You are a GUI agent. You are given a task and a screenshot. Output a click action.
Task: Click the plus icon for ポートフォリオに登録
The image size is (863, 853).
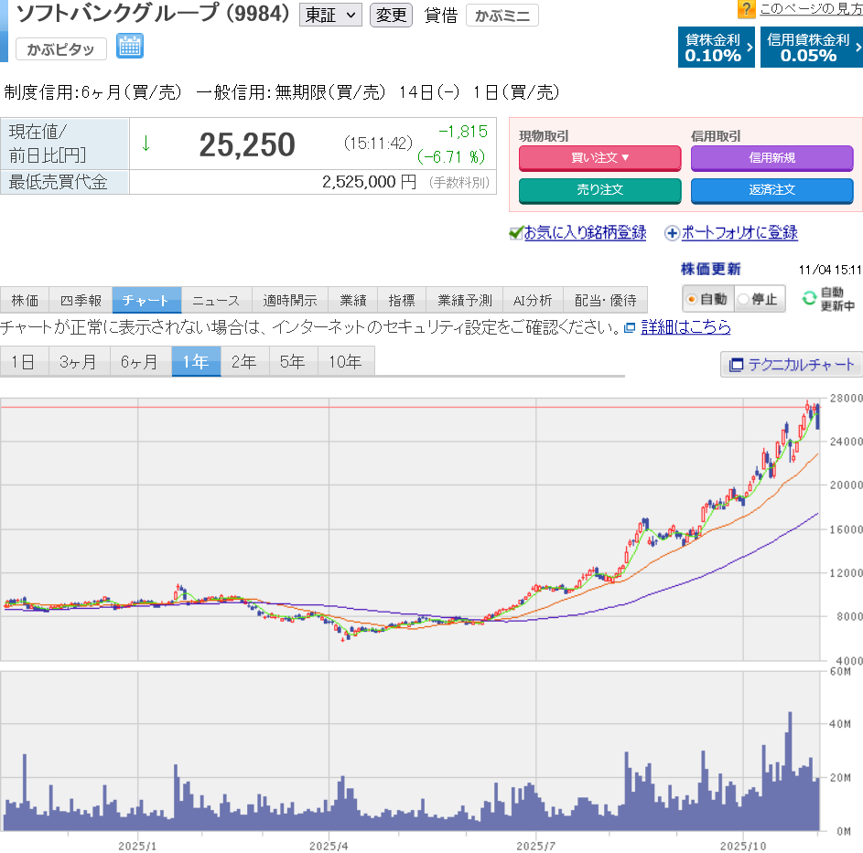pos(672,233)
